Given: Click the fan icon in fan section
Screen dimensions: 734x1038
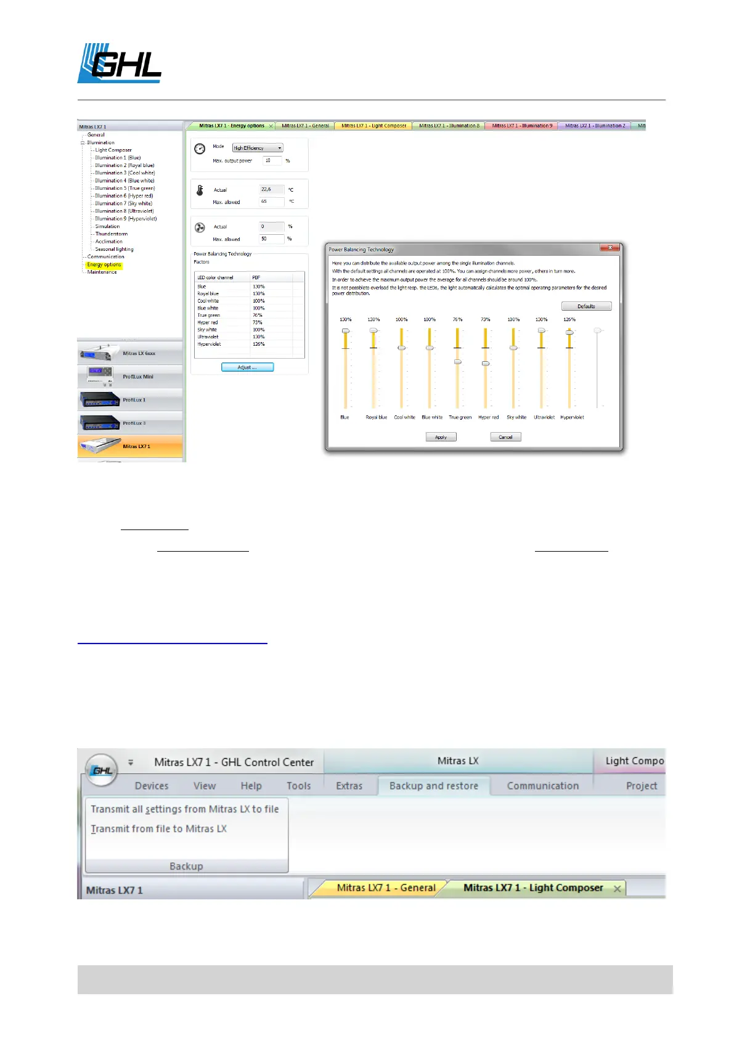Looking at the screenshot, I should click(x=200, y=227).
